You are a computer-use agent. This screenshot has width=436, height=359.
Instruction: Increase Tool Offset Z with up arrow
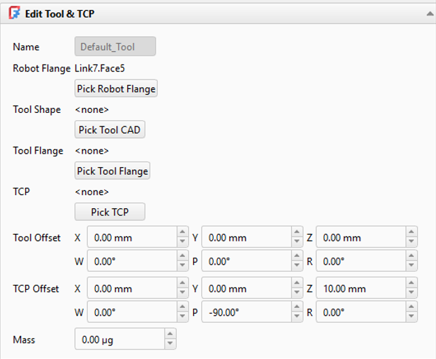click(412, 232)
